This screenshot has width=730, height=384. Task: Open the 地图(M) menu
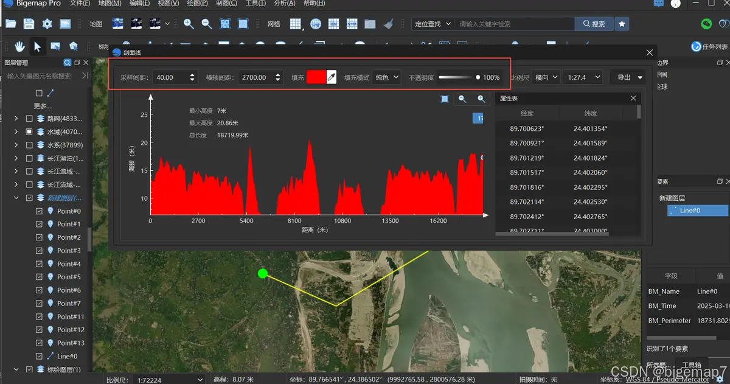point(109,4)
